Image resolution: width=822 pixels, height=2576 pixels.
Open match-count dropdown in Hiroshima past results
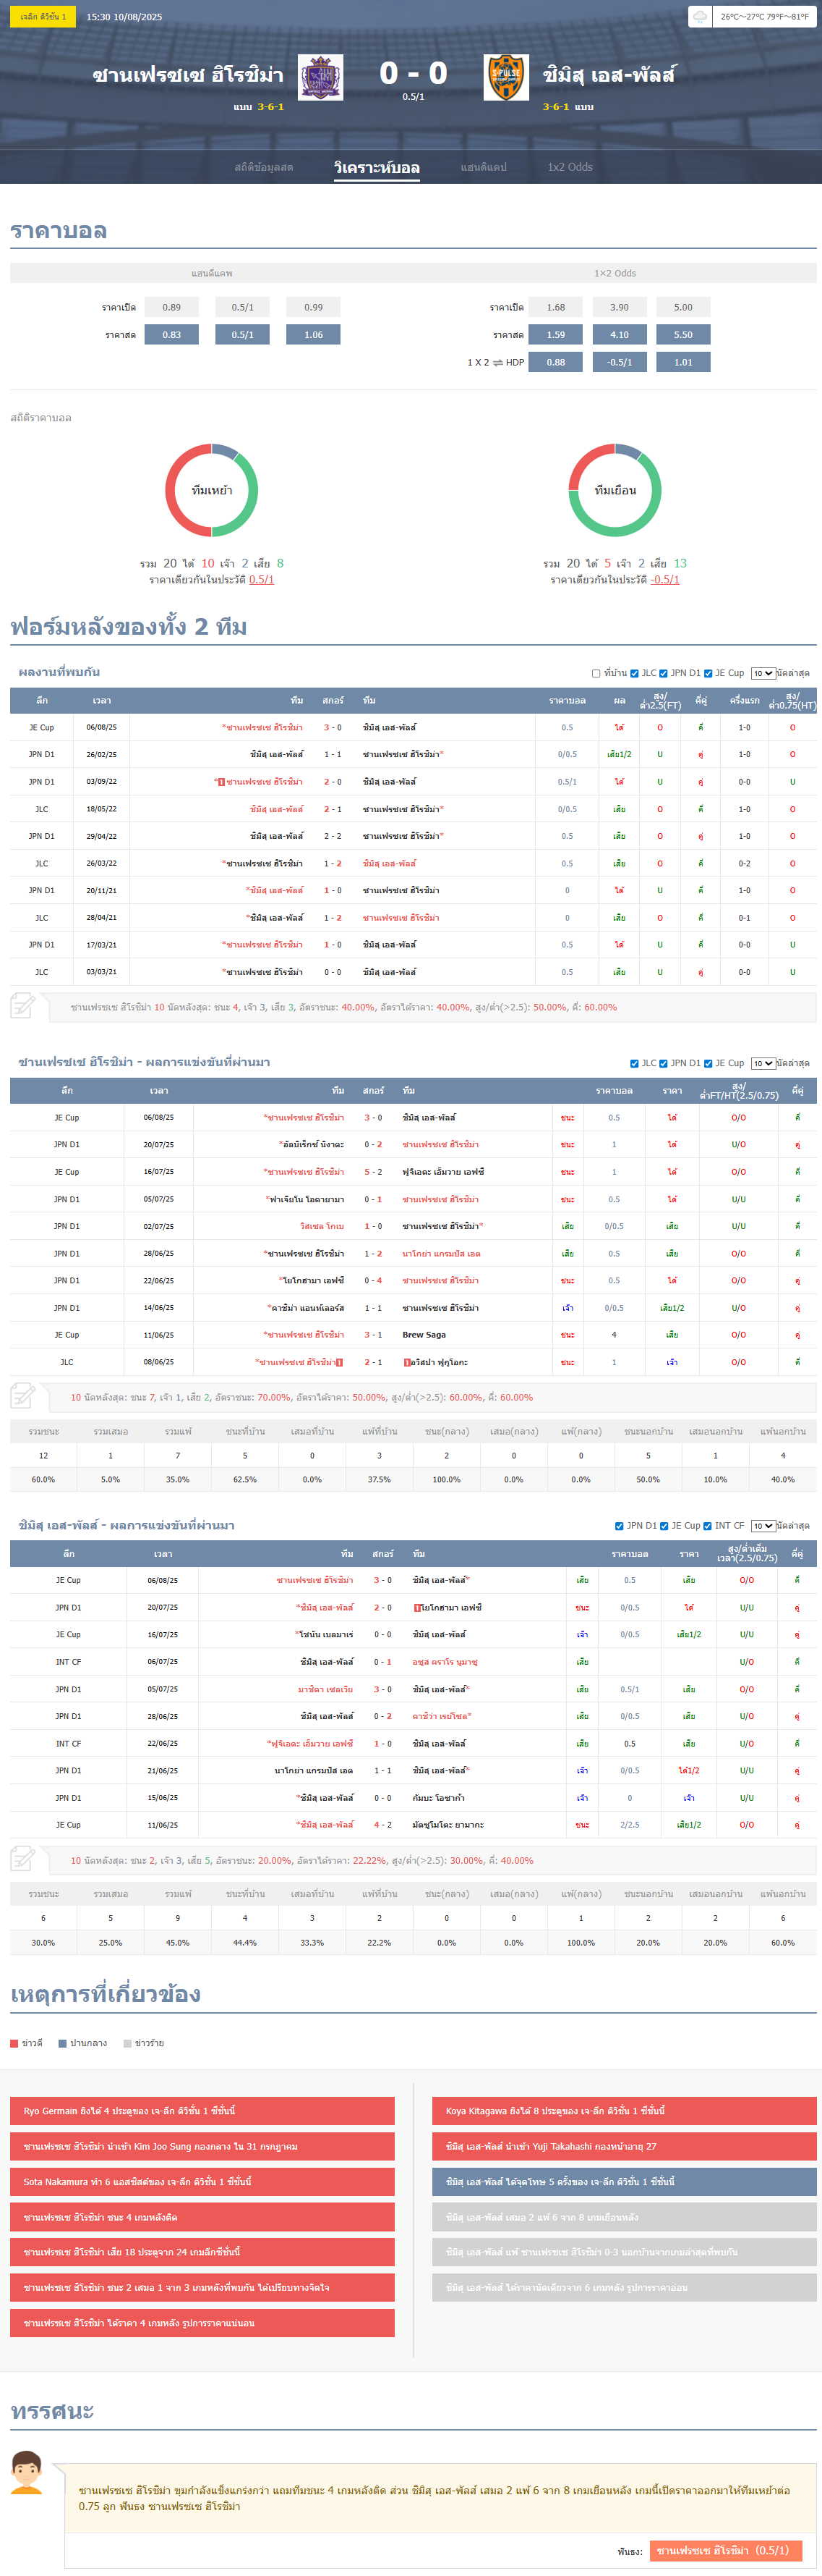tap(763, 1064)
